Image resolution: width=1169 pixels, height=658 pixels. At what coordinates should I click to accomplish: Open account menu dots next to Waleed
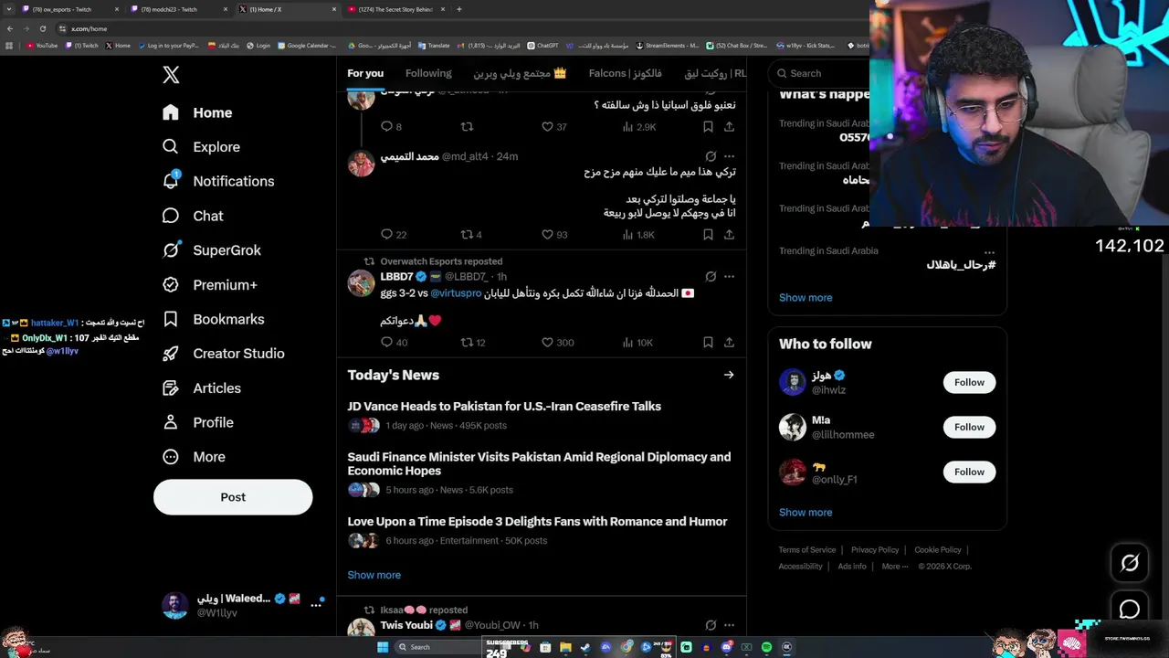[x=316, y=605]
